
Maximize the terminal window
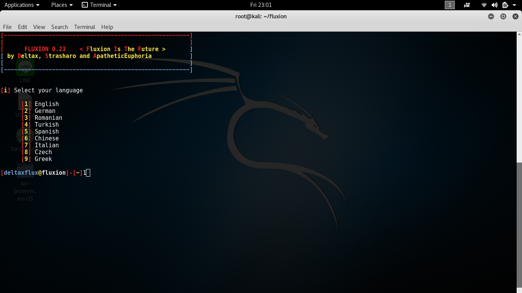tap(503, 16)
